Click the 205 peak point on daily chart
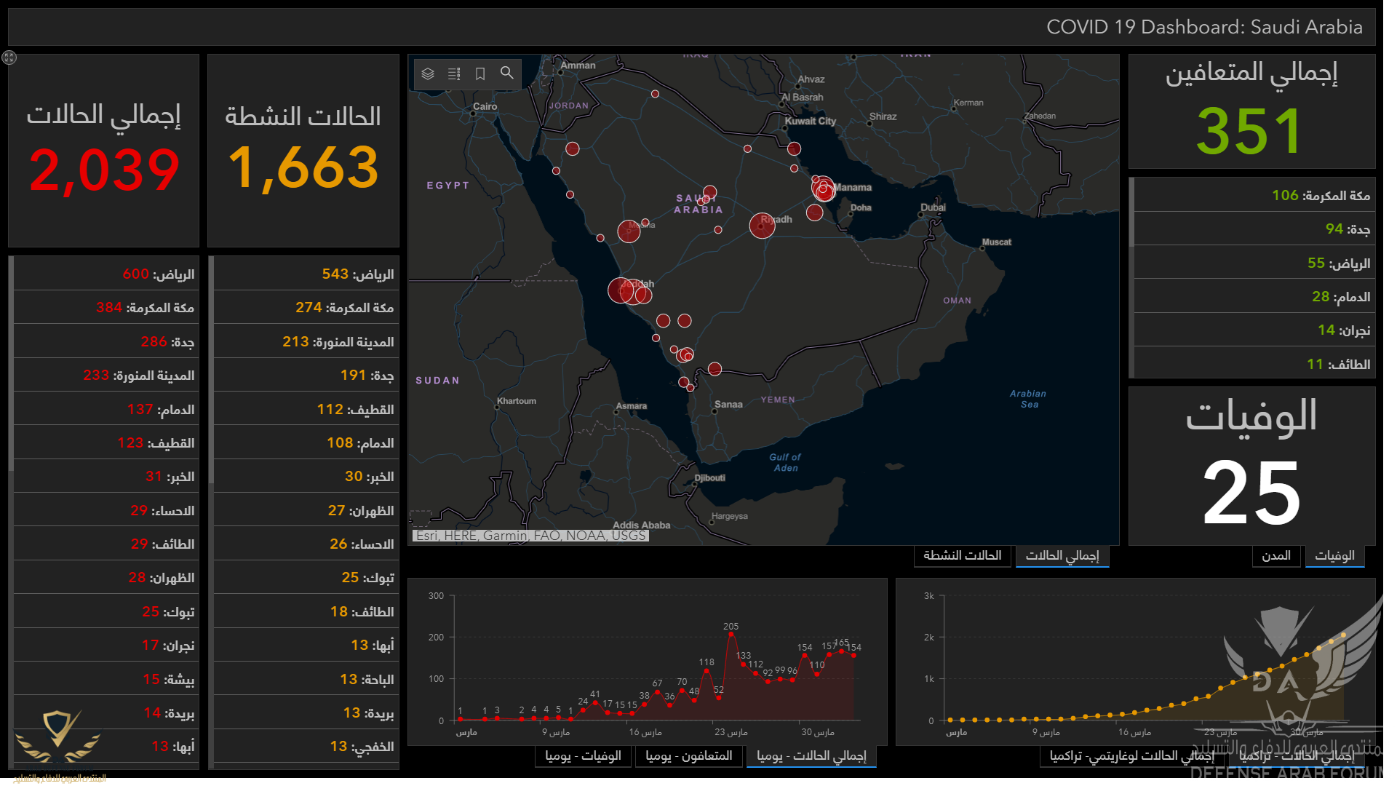The width and height of the screenshot is (1397, 786). pos(731,635)
